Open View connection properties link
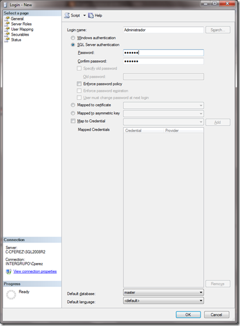Screen dimensions: 240x326 tap(35, 271)
